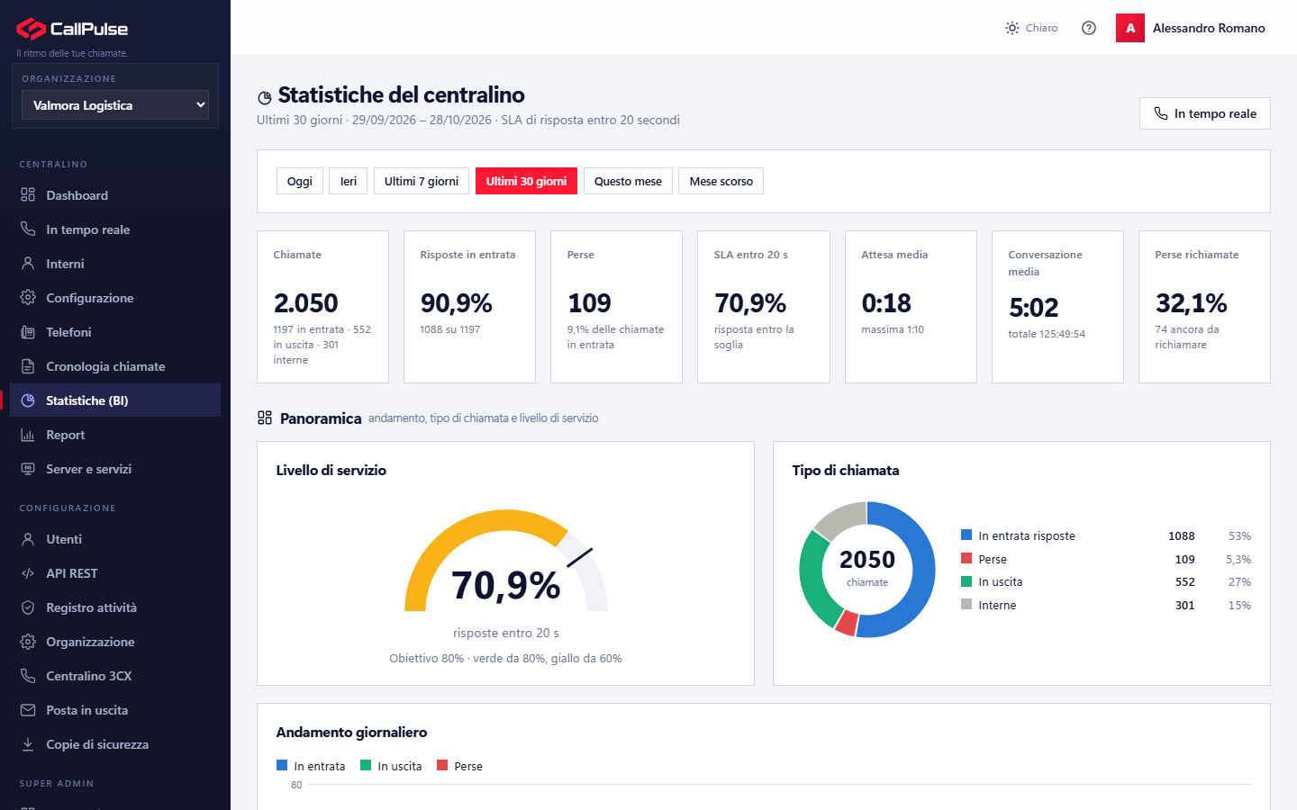Image resolution: width=1297 pixels, height=810 pixels.
Task: Switch to Questo mese period
Action: 628,181
